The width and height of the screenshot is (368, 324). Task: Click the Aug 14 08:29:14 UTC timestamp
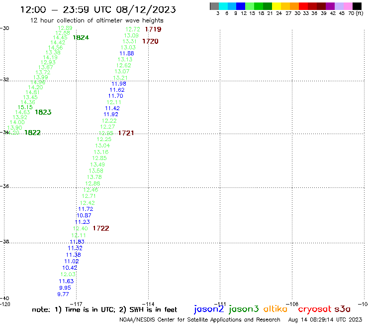[x=325, y=320]
